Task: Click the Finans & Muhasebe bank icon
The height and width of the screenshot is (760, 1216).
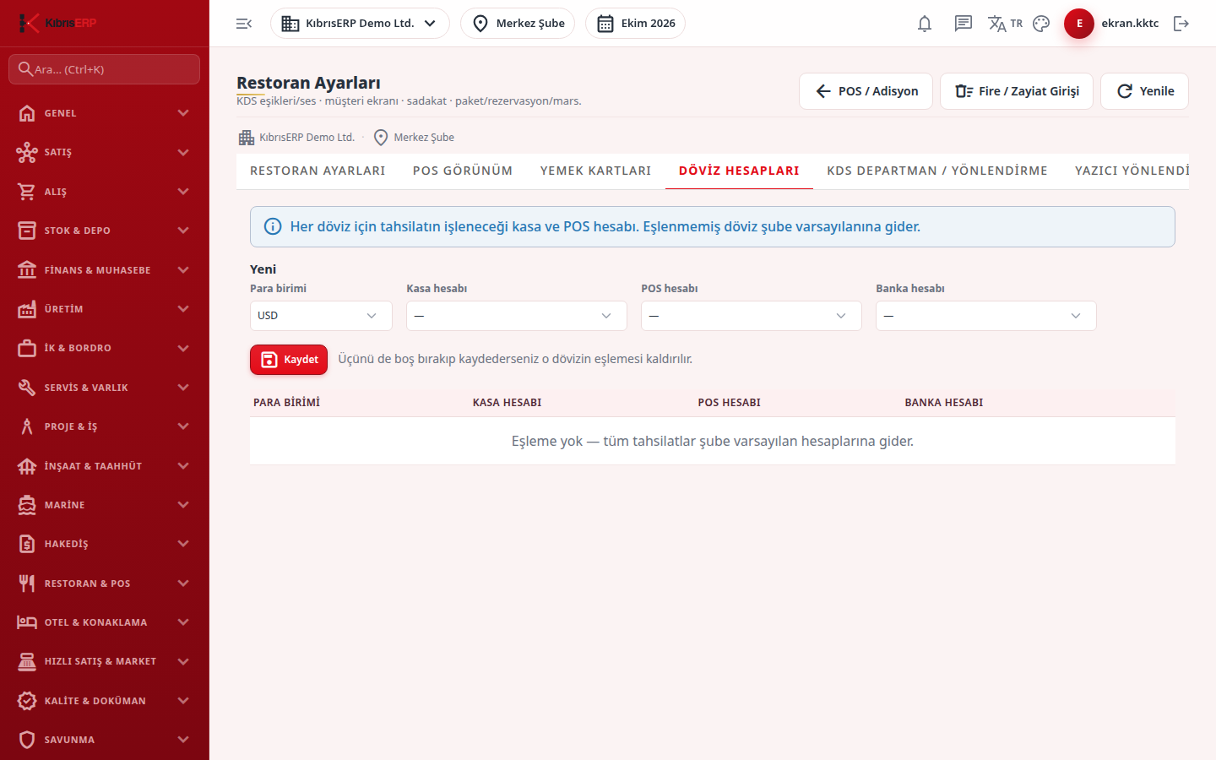Action: point(27,270)
